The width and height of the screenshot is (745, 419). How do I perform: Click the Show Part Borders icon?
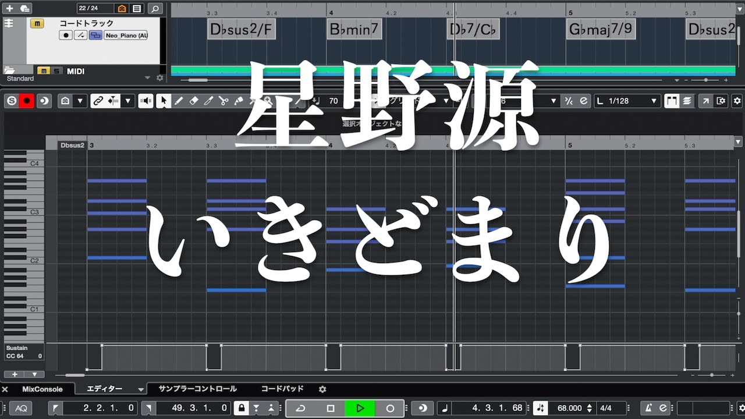pos(65,101)
